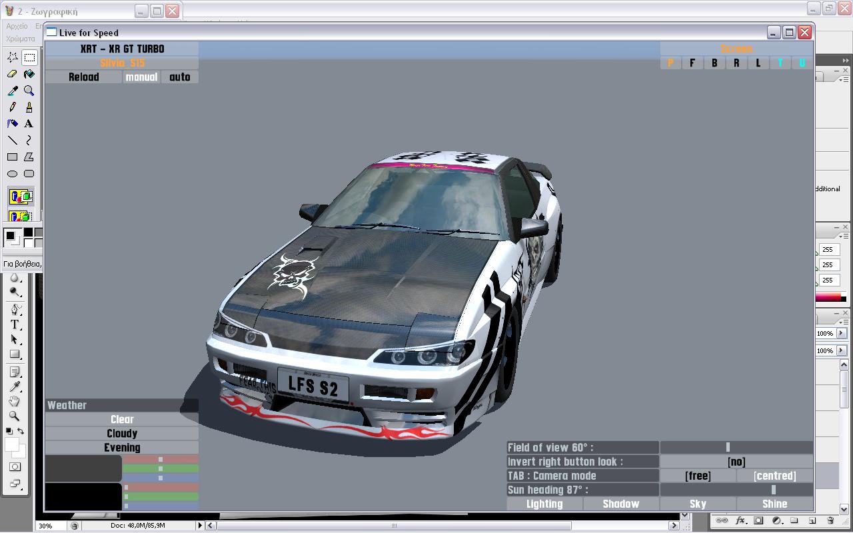Image resolution: width=853 pixels, height=533 pixels.
Task: Click the Reload skin button
Action: tap(84, 77)
